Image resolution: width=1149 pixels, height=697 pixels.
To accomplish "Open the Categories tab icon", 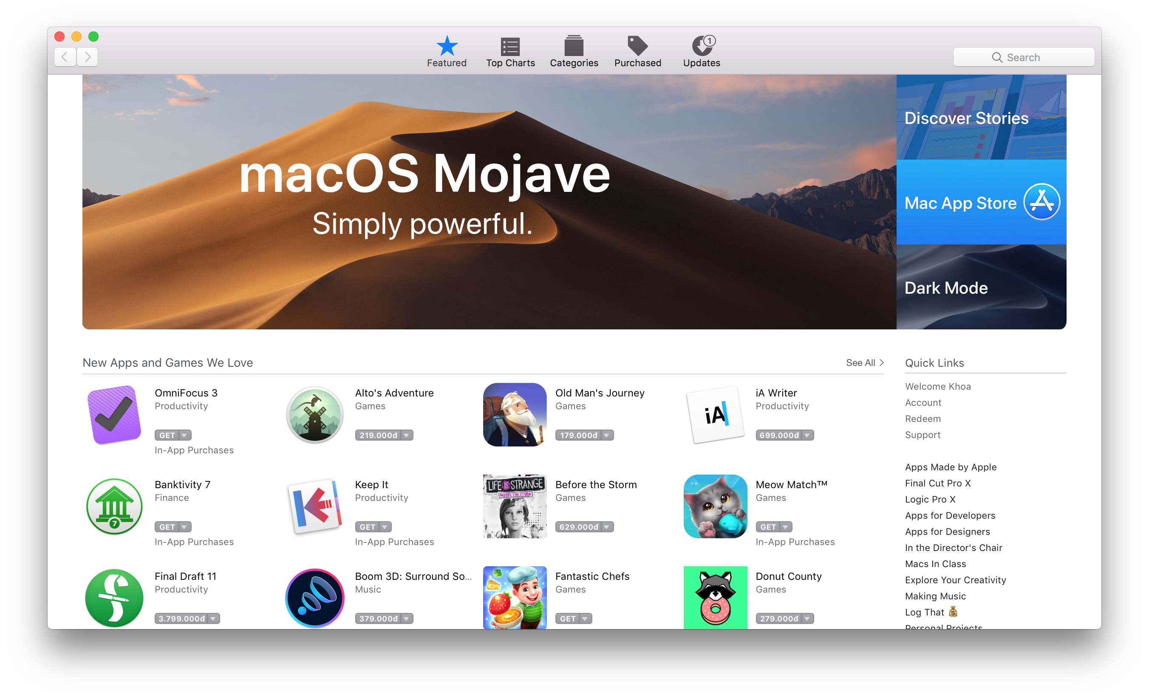I will tap(574, 46).
